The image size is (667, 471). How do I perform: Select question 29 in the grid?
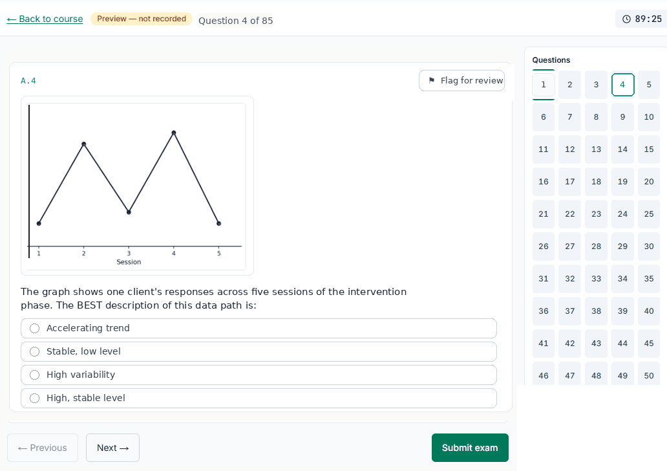coord(623,246)
